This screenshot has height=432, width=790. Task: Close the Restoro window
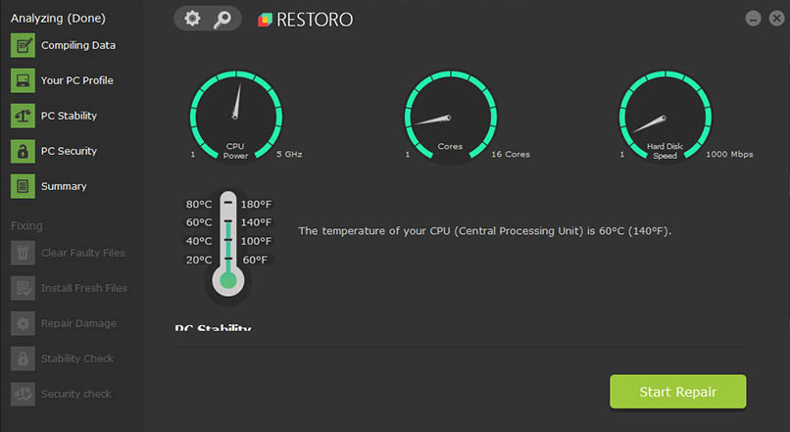[x=777, y=19]
